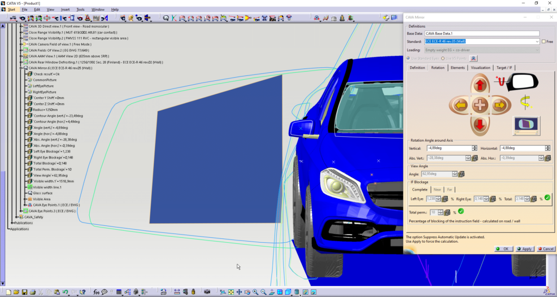Click the Vertical angle spinner arrows

474,148
